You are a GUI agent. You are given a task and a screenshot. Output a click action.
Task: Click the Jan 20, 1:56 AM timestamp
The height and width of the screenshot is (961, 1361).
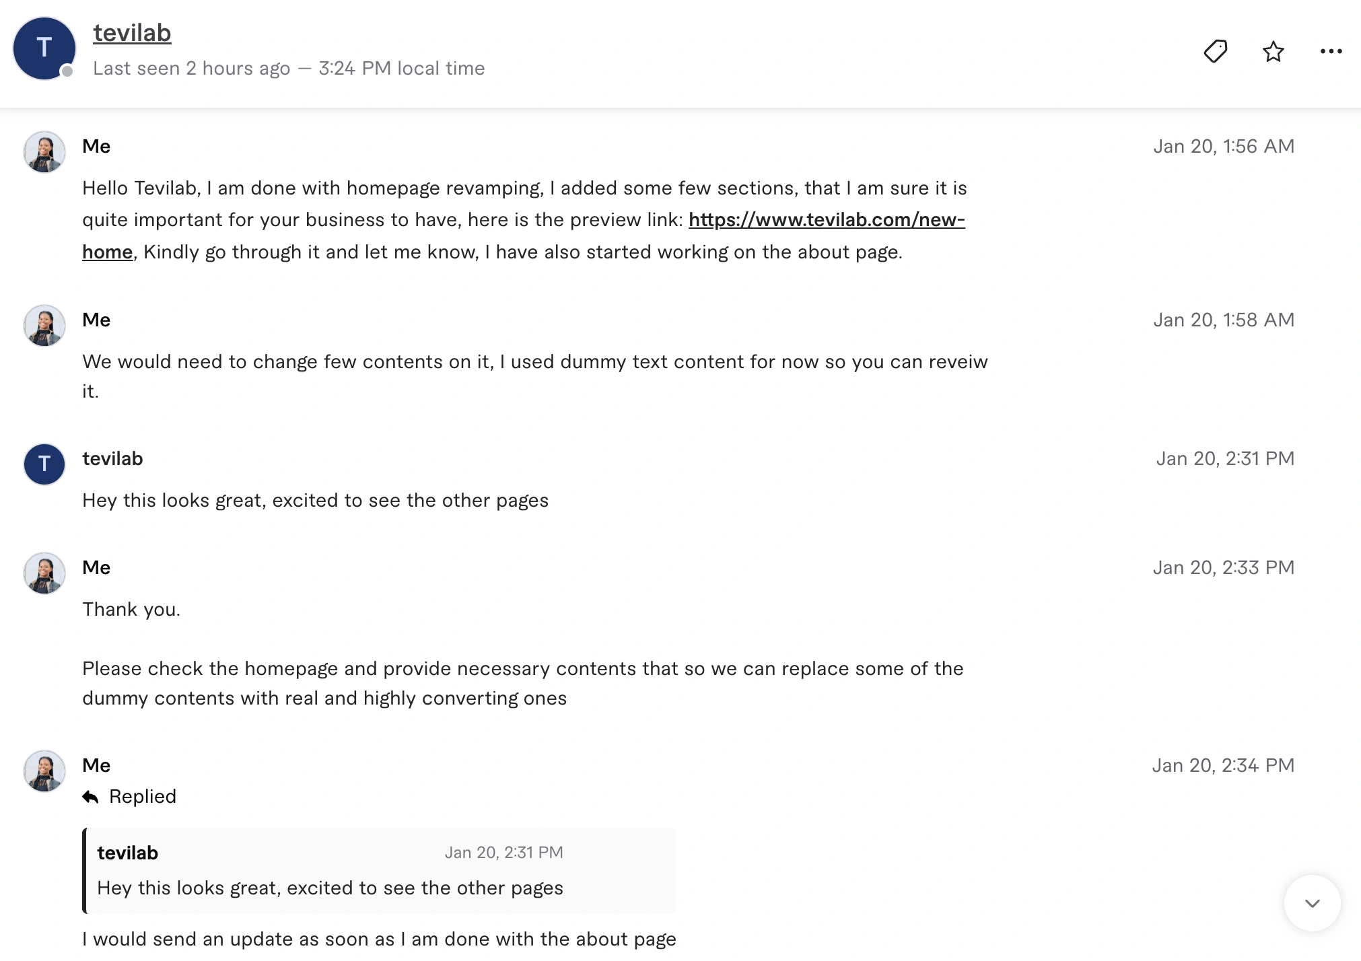tap(1224, 147)
